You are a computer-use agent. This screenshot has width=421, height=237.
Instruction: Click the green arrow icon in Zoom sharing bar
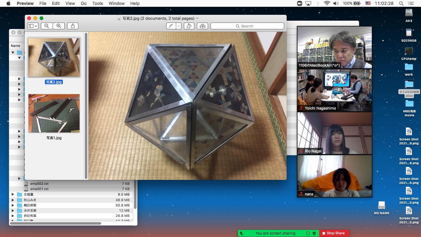[241, 234]
